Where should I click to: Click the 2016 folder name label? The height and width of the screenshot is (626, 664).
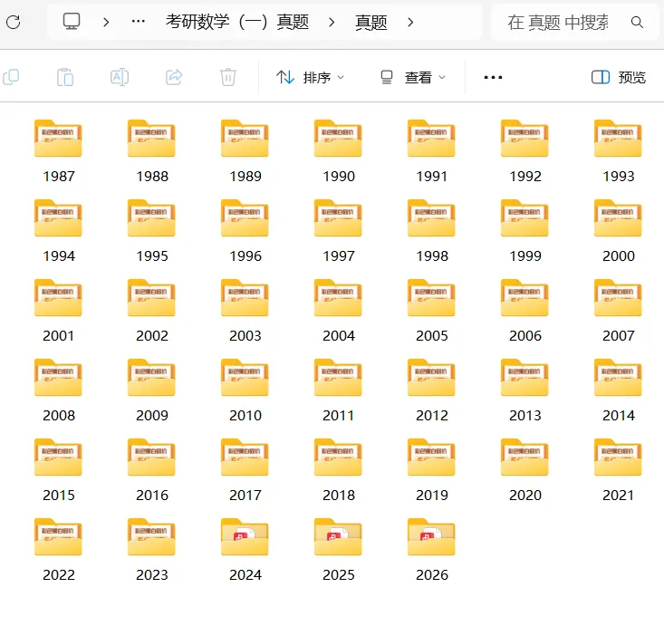(152, 495)
